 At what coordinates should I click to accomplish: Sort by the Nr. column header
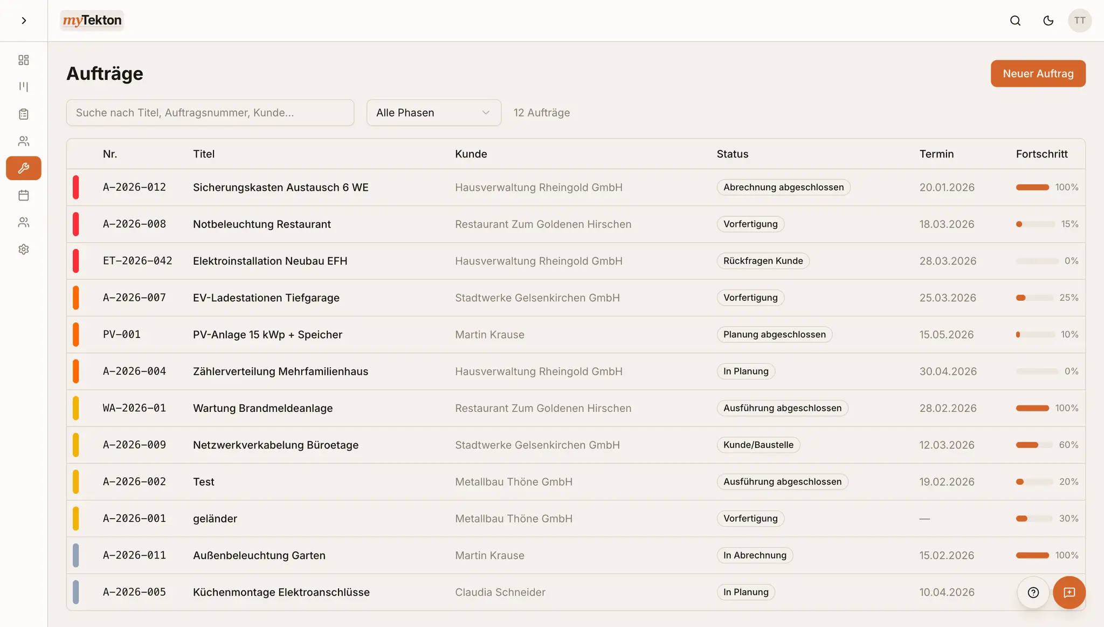110,154
